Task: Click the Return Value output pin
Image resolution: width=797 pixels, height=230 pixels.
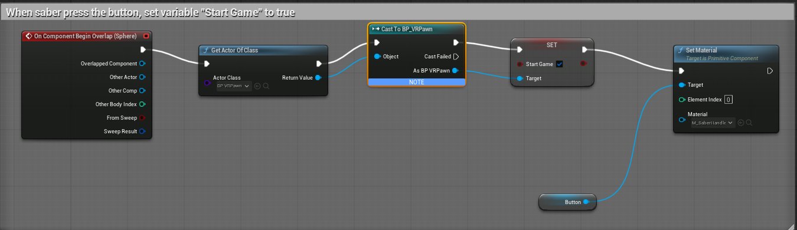Action: tap(318, 78)
